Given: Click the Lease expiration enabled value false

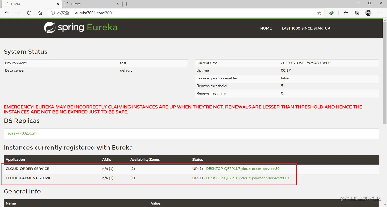Looking at the screenshot, I should click(285, 78).
